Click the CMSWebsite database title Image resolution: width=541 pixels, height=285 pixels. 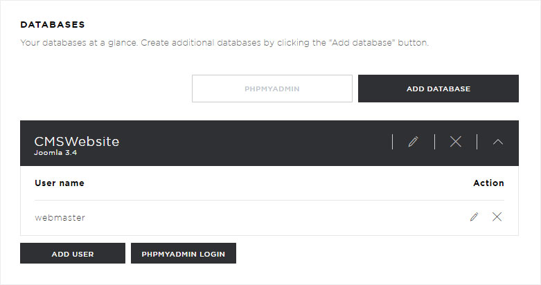tap(77, 141)
